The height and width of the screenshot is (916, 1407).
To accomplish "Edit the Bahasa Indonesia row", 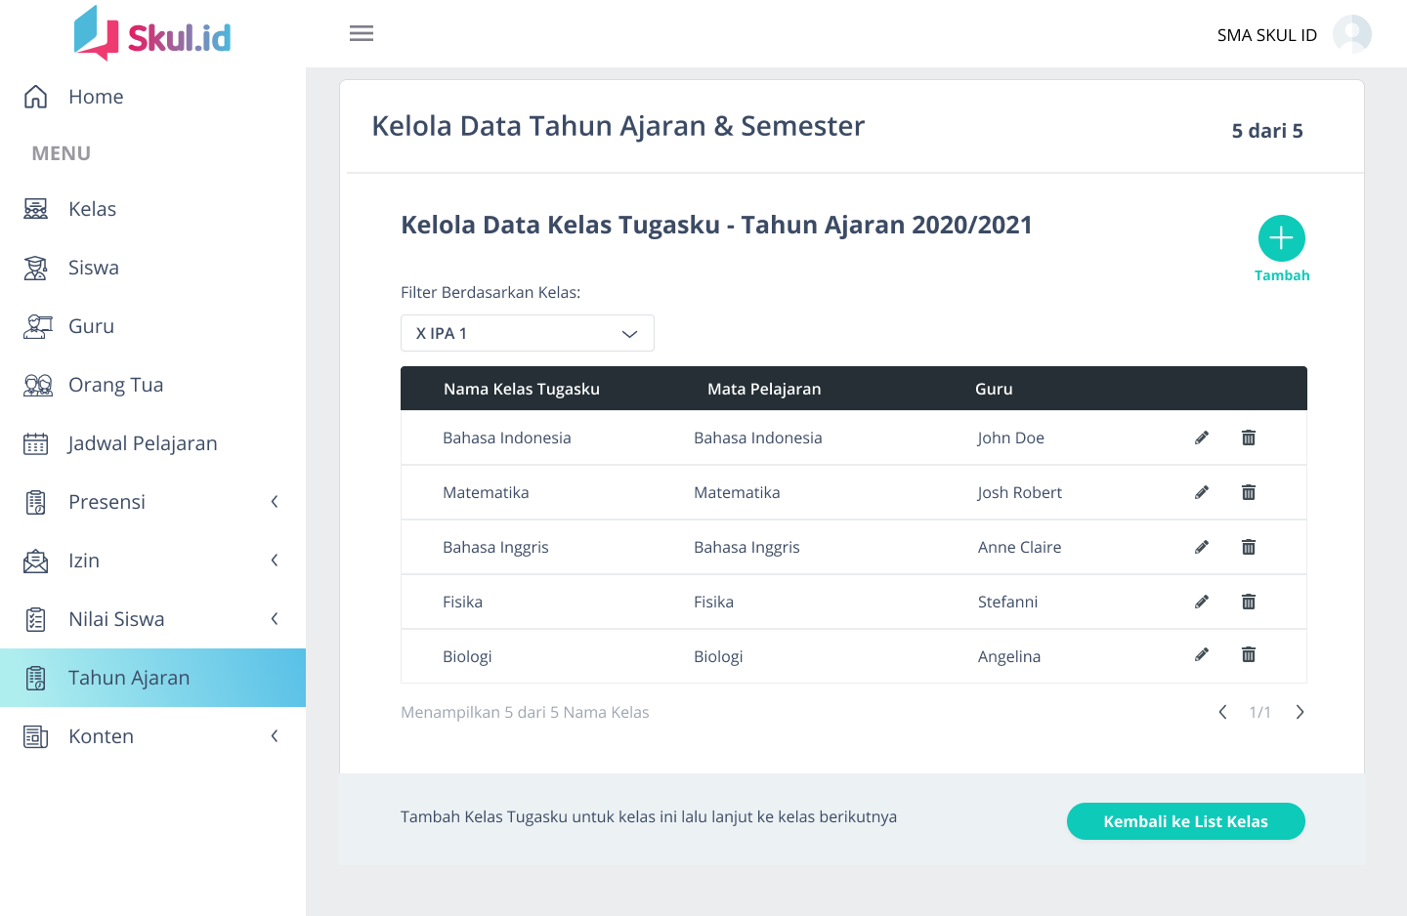I will pyautogui.click(x=1202, y=438).
